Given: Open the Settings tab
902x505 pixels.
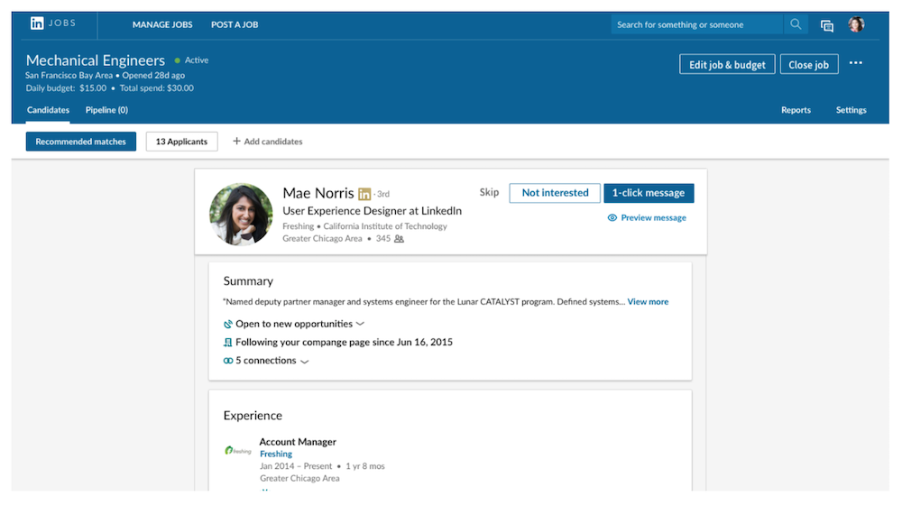Looking at the screenshot, I should [851, 110].
